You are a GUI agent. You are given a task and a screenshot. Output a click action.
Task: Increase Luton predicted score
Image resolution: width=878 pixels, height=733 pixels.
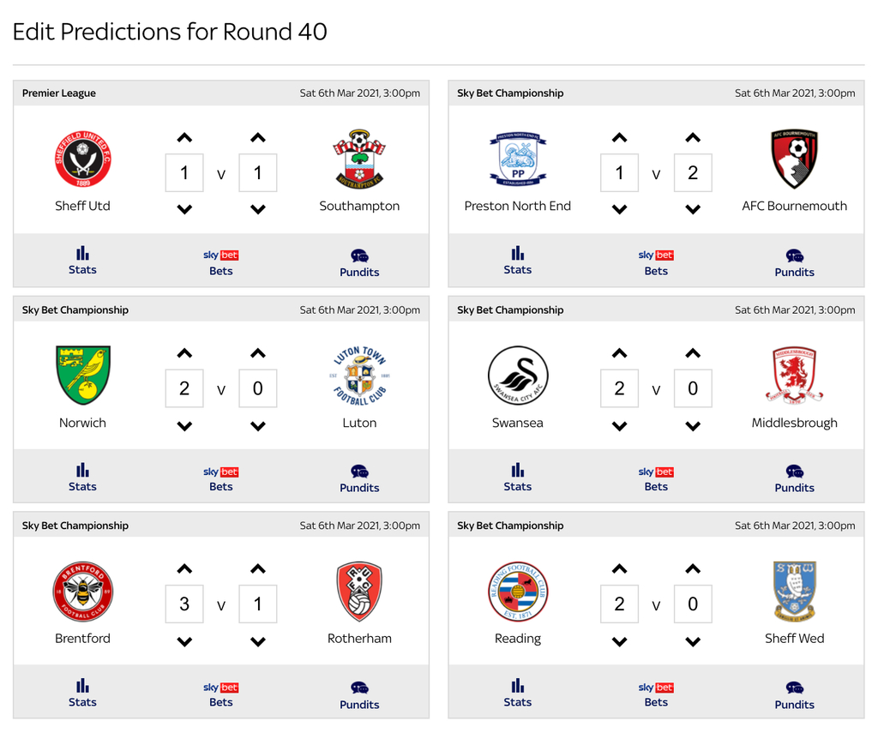click(x=257, y=353)
